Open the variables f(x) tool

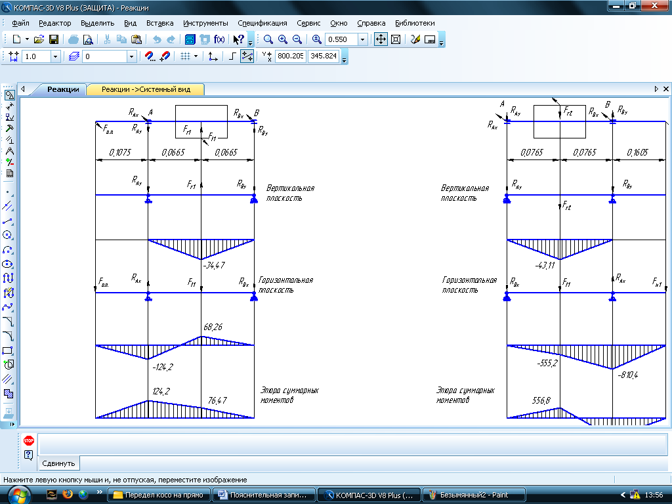pos(219,39)
